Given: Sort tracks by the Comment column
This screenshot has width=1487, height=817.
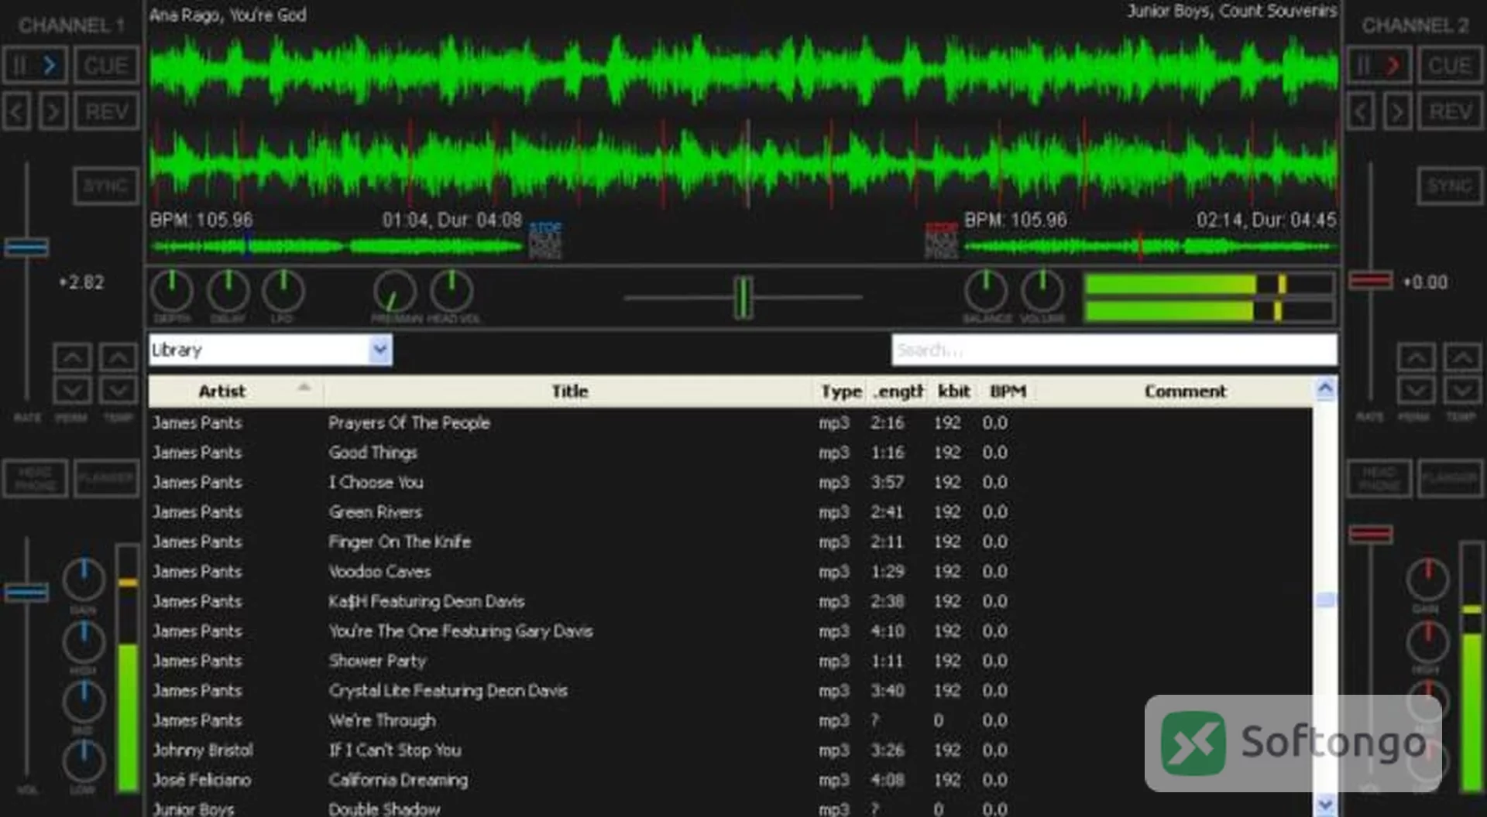Looking at the screenshot, I should [x=1185, y=391].
